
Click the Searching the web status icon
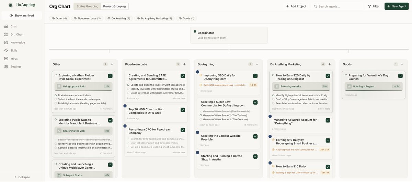tap(59, 131)
